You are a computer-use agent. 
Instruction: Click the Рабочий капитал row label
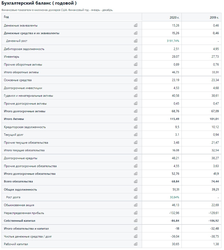(16, 244)
